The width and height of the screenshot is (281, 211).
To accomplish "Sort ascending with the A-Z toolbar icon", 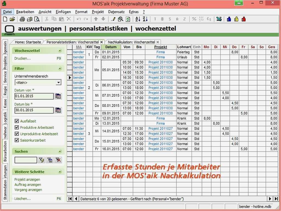I will pos(138,19).
